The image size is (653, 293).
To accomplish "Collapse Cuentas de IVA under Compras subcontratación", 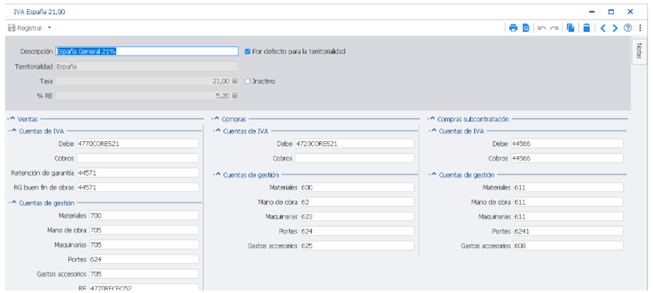I will (434, 131).
